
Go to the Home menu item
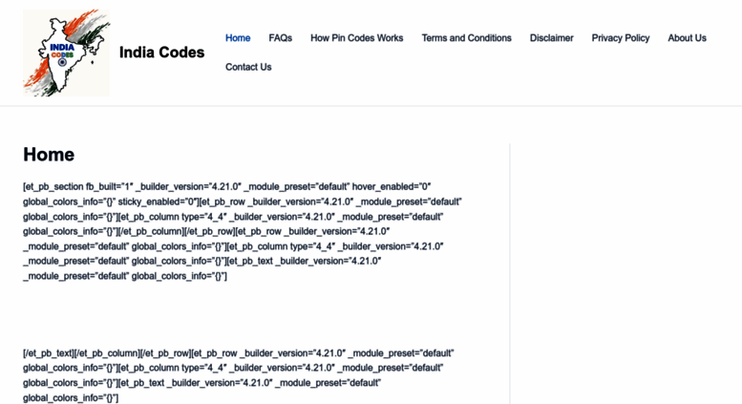click(x=238, y=38)
